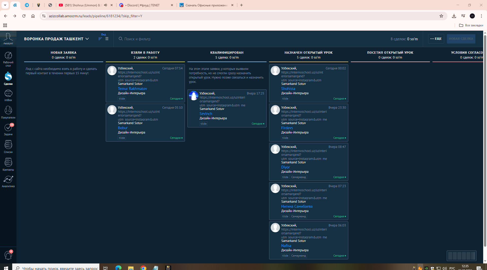Open the Контакты section
This screenshot has width=487, height=270.
coord(8,165)
